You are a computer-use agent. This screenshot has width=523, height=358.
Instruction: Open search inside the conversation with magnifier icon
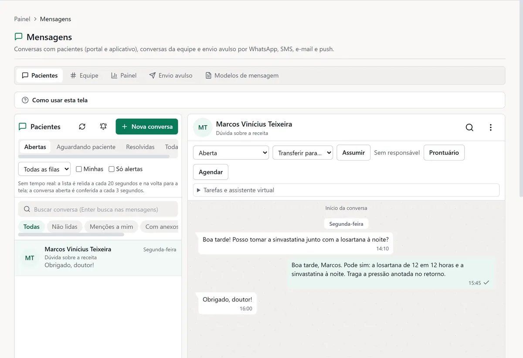[469, 127]
